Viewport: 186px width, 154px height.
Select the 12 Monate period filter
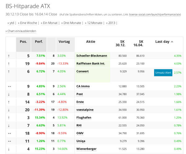click(93, 23)
